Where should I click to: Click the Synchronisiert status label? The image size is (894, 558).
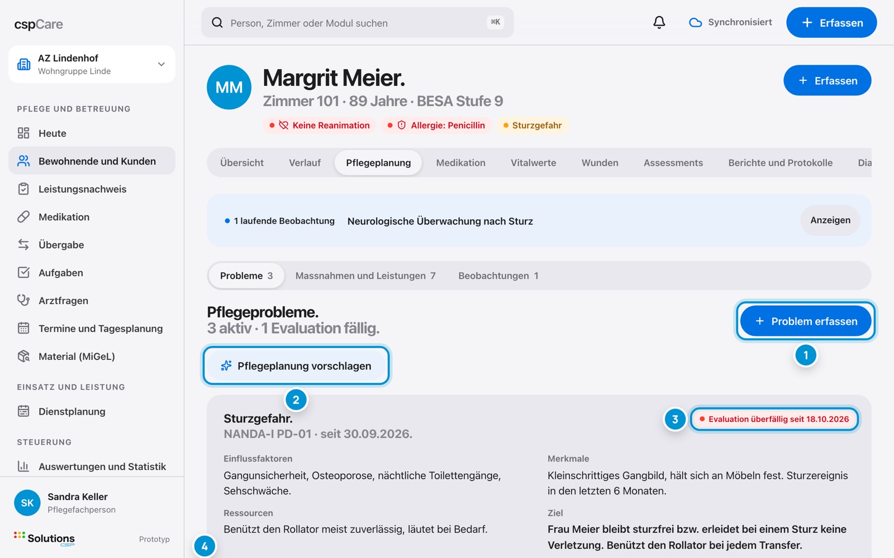(x=740, y=22)
